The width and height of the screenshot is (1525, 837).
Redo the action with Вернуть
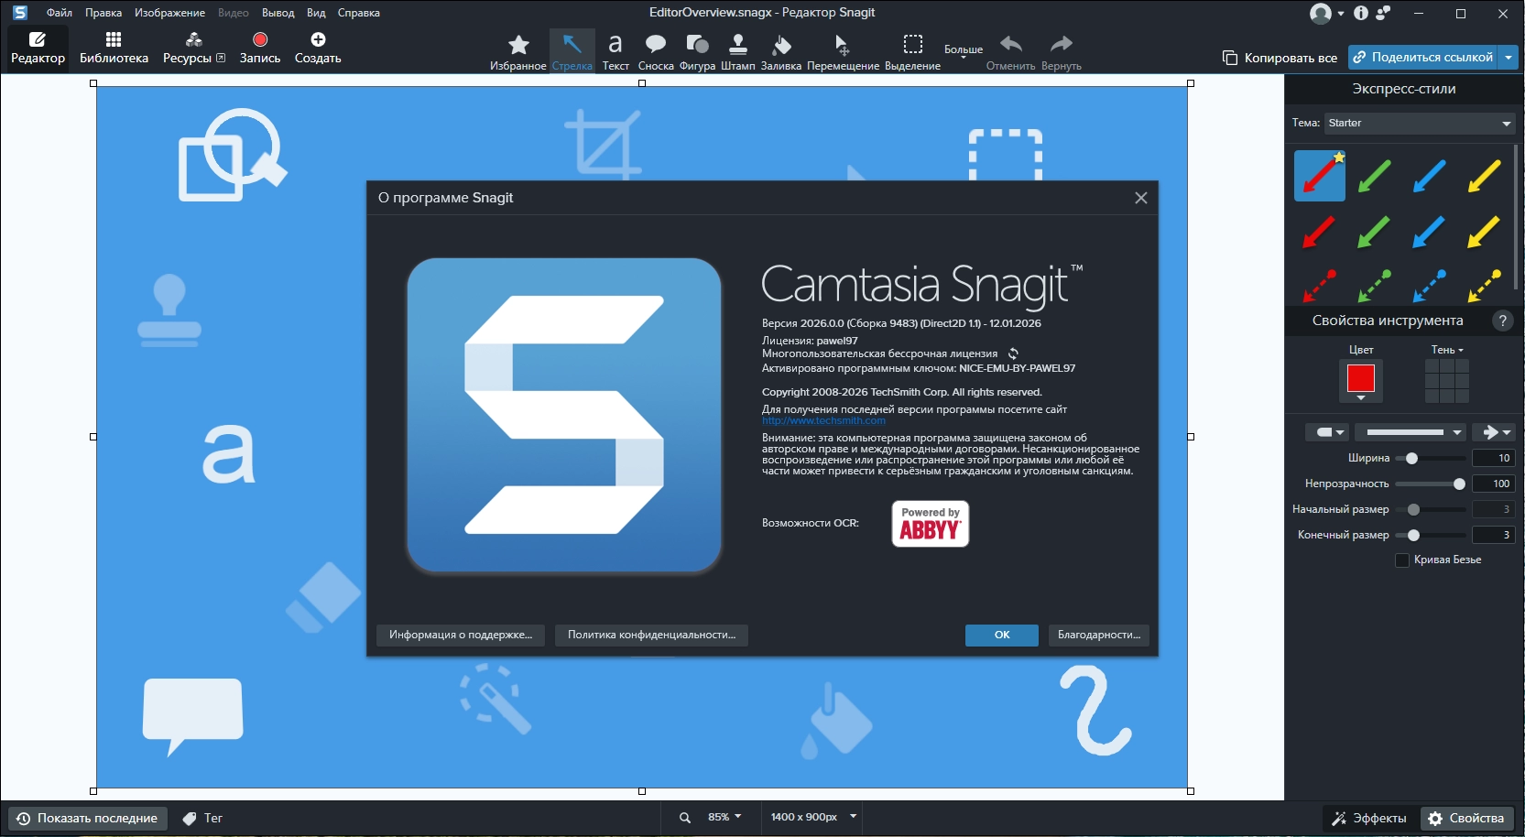pos(1062,51)
